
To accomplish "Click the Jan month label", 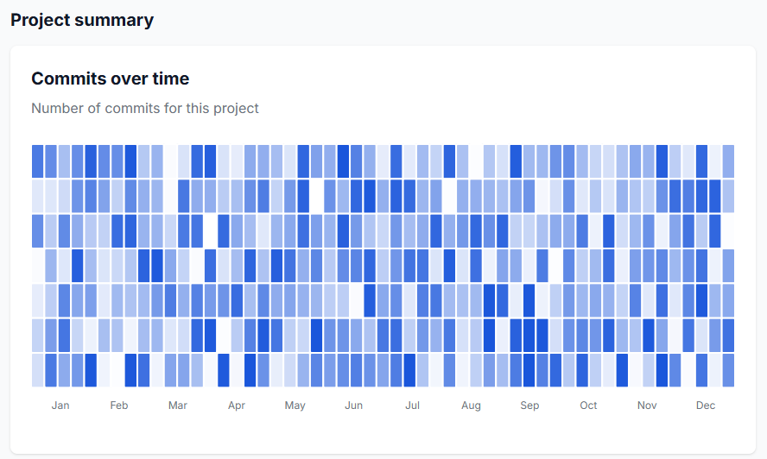I will (x=60, y=406).
